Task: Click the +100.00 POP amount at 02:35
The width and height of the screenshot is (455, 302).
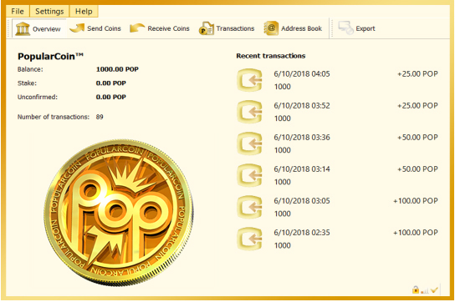Action: coord(416,233)
